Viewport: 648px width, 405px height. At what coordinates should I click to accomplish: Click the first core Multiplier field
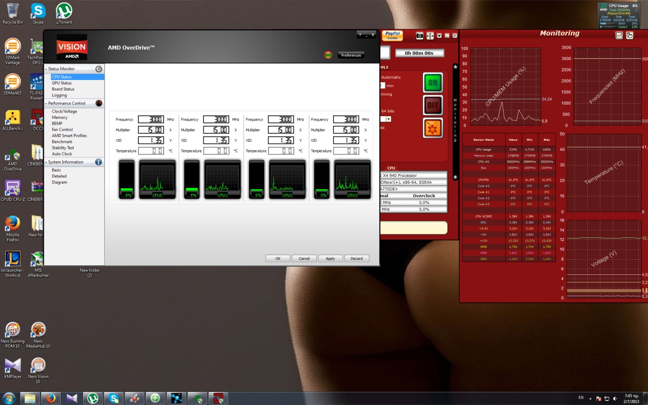tap(151, 130)
